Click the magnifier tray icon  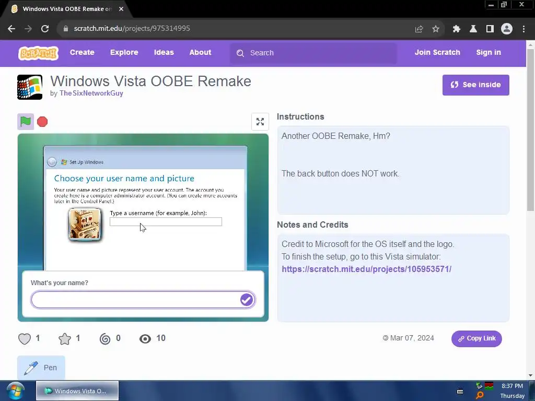click(480, 395)
